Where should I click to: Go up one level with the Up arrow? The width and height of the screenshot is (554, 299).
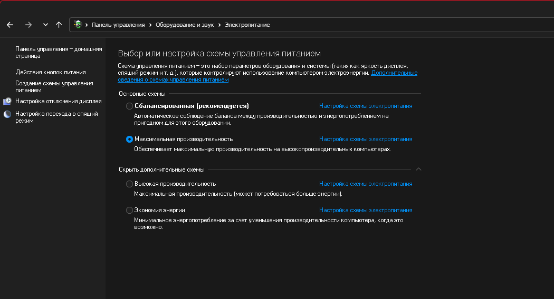click(x=59, y=25)
